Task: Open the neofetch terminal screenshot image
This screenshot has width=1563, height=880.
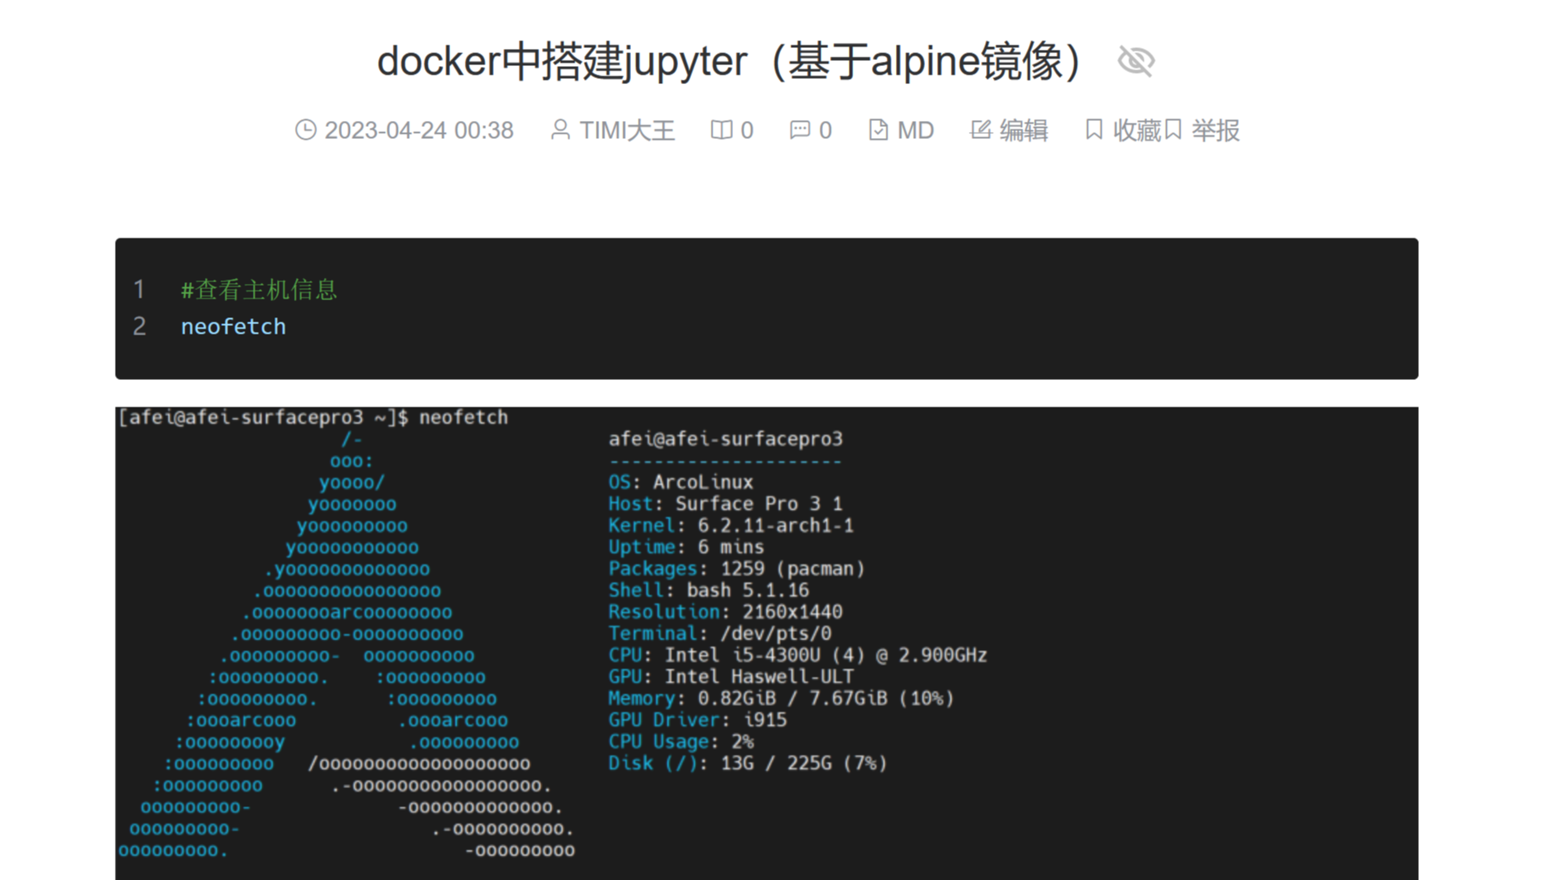Action: tap(766, 643)
